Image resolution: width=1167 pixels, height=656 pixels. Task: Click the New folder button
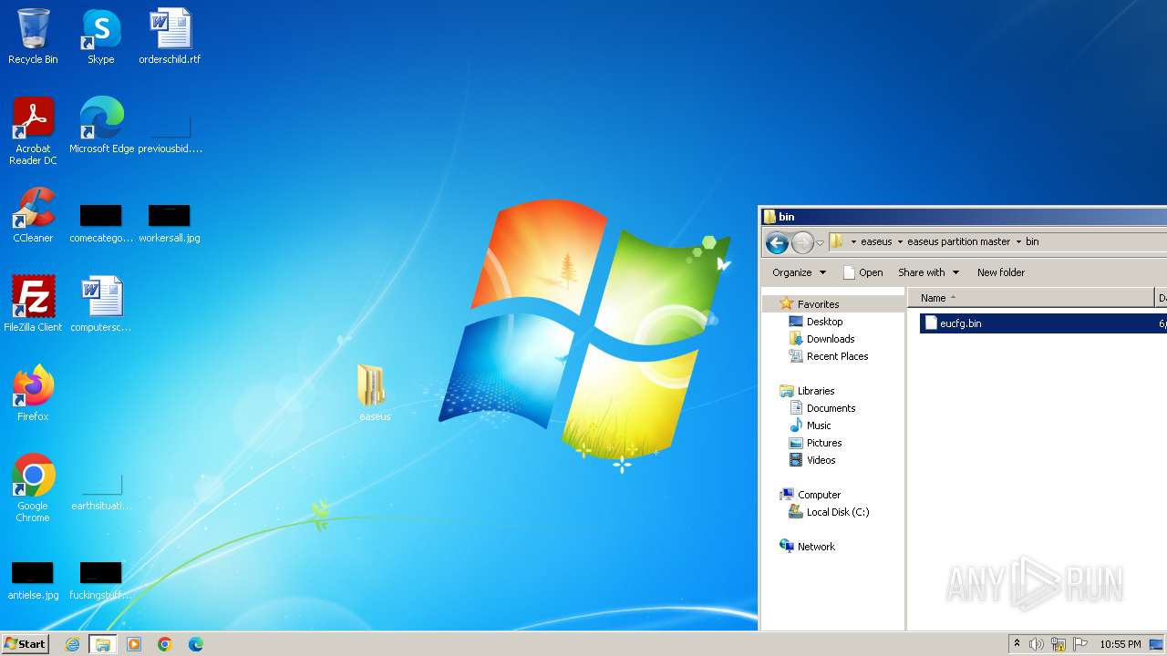click(1001, 272)
